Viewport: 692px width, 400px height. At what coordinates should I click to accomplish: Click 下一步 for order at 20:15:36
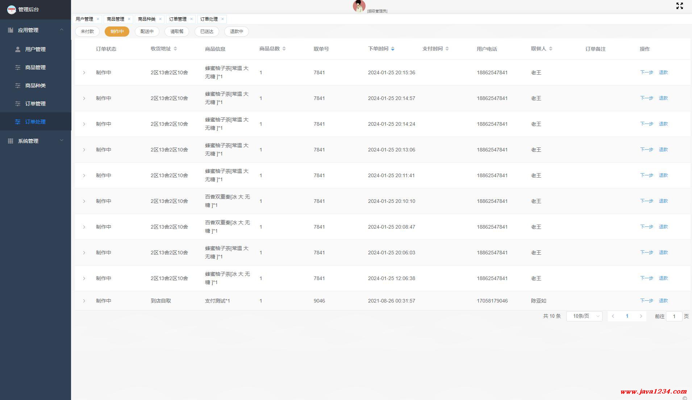tap(647, 72)
